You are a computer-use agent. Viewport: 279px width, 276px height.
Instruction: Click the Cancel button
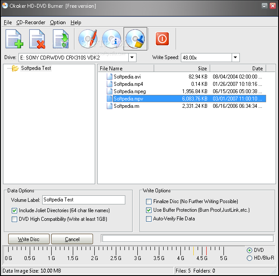tap(72, 239)
